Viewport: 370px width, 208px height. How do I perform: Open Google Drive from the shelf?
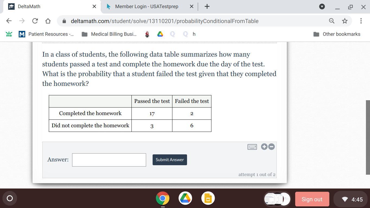(185, 199)
